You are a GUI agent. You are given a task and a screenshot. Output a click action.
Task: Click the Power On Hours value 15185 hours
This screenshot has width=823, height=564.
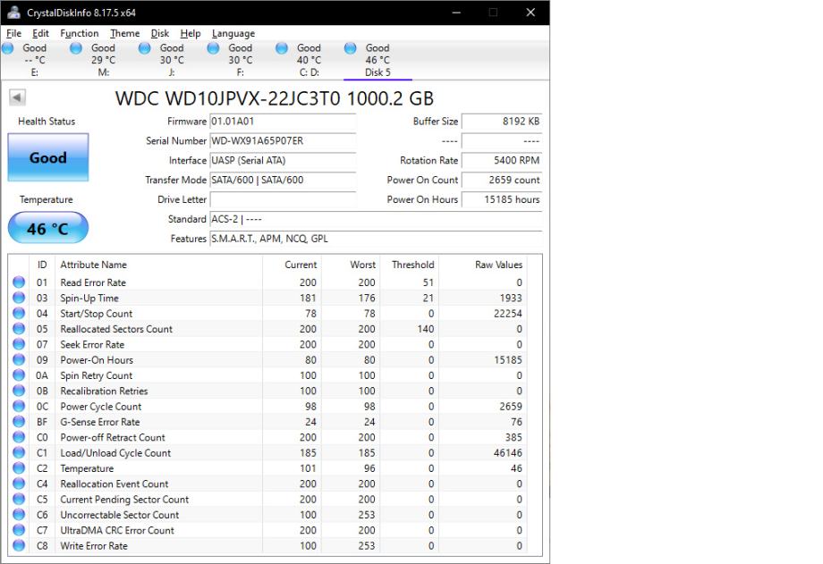click(x=502, y=199)
